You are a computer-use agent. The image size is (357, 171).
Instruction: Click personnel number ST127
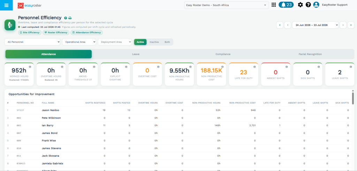[20, 111]
